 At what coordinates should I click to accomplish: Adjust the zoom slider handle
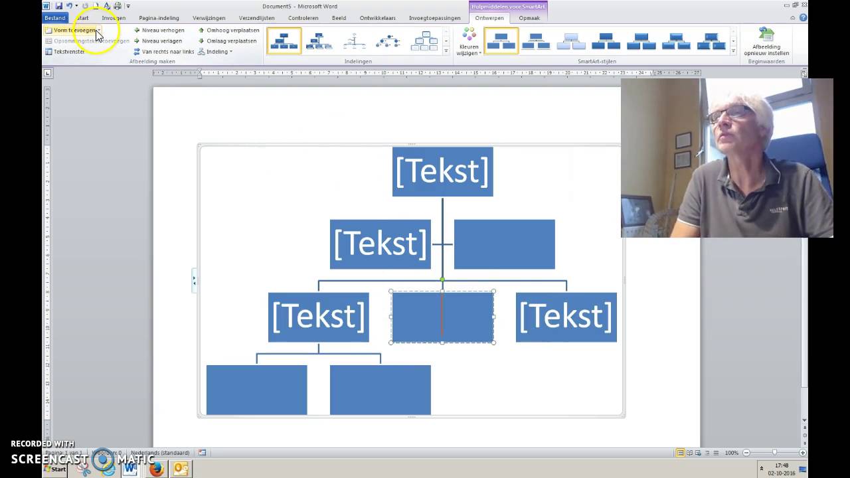[x=774, y=453]
